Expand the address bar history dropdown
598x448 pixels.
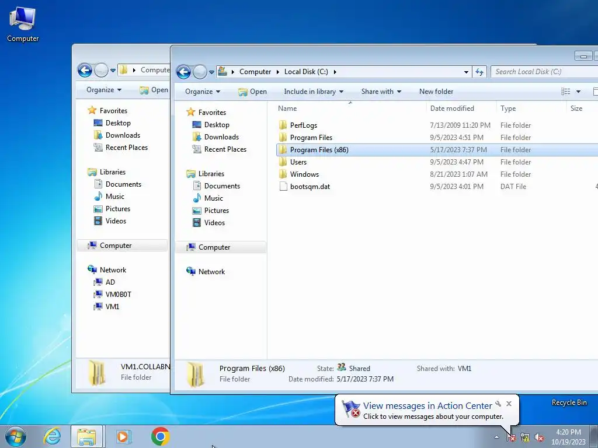[466, 72]
